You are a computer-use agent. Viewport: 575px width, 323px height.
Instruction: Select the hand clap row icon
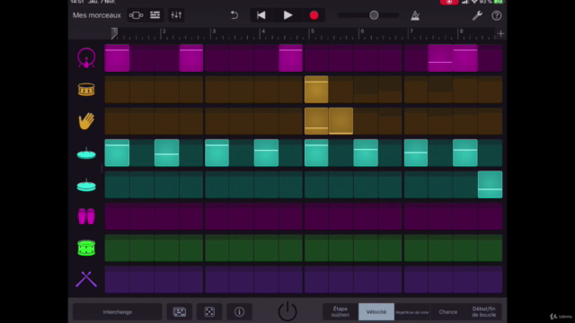pyautogui.click(x=86, y=121)
